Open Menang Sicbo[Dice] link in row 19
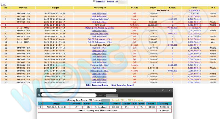Screen dimensions: 220x119 100,65
